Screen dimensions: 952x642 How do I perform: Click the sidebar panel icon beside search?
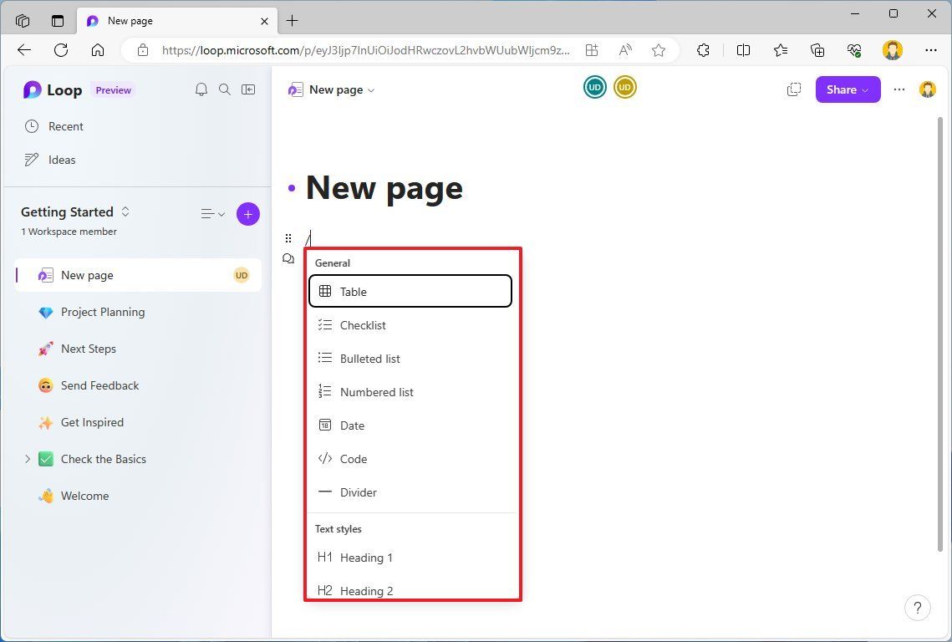tap(247, 89)
